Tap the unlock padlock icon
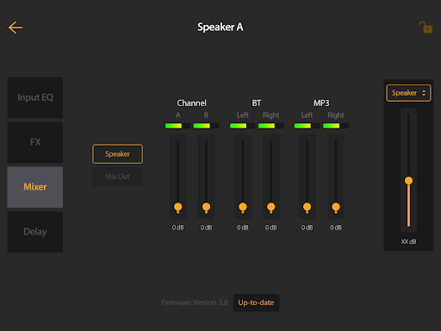 (x=425, y=28)
